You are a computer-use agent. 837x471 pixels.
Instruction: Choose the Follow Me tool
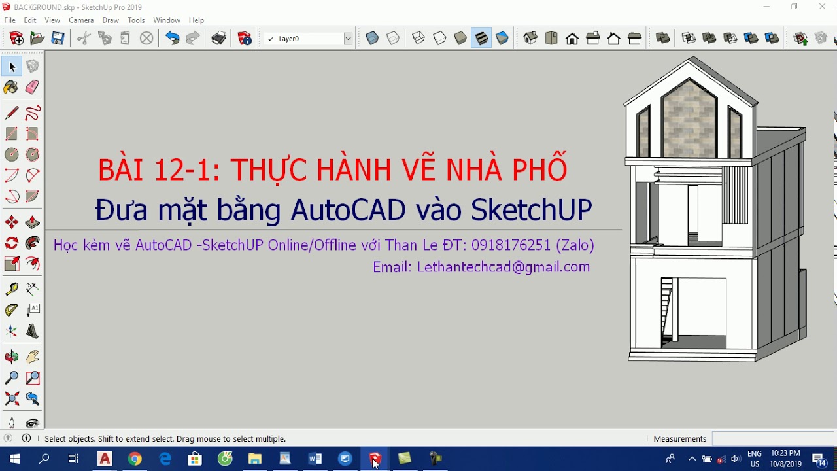33,243
